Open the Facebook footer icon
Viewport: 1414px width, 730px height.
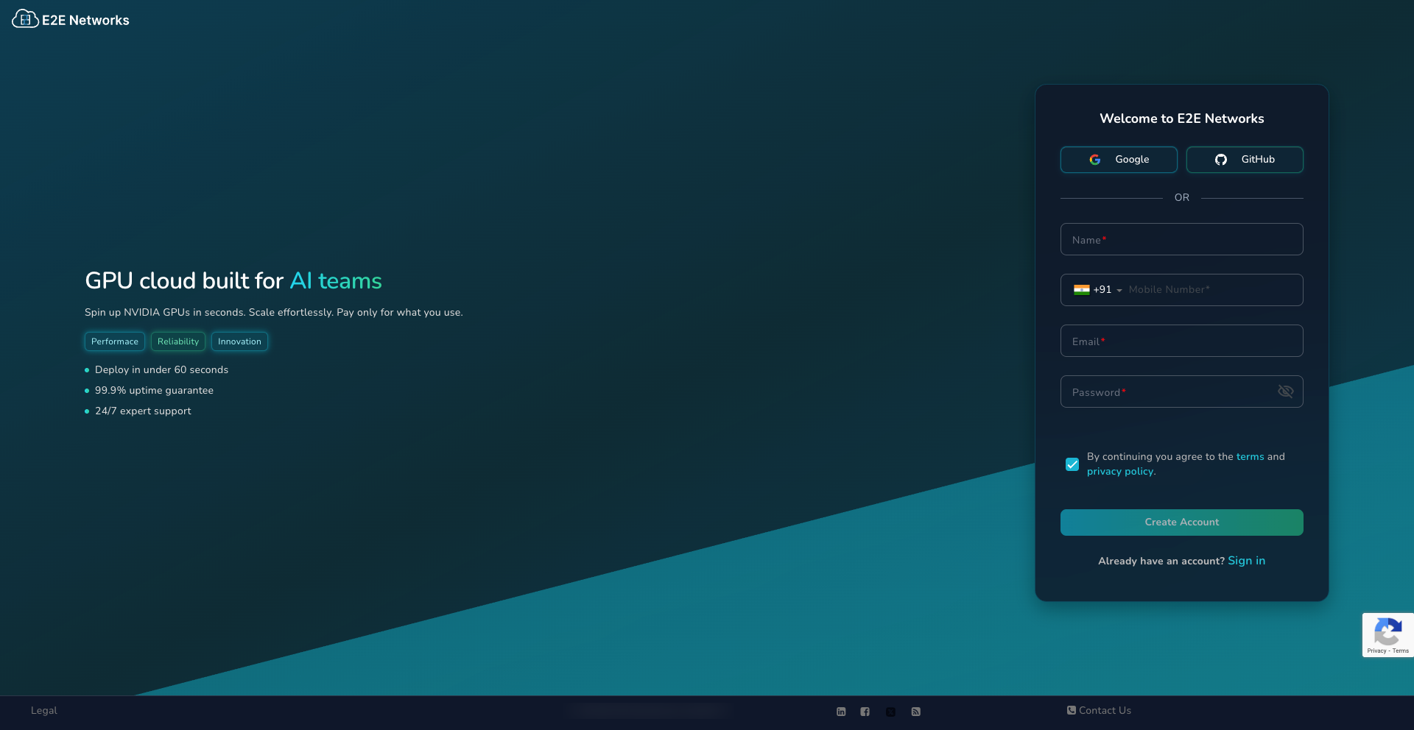[865, 712]
